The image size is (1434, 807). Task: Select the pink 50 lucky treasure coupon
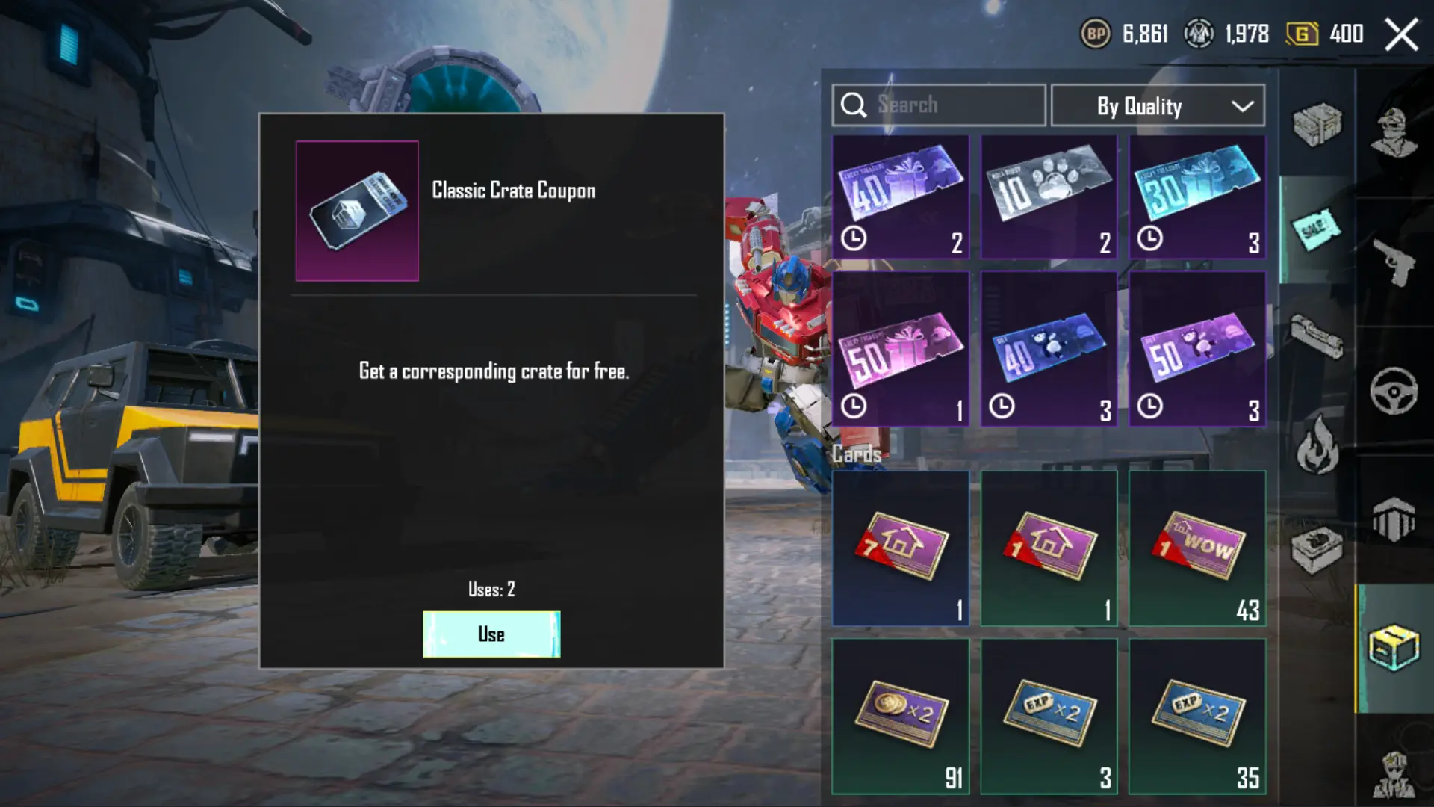pos(901,349)
